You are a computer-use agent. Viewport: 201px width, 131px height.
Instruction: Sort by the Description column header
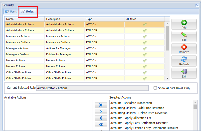64,19
